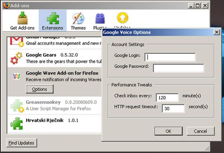The width and height of the screenshot is (224, 153).
Task: Open the Plugins lego-brick icon
Action: [100, 18]
